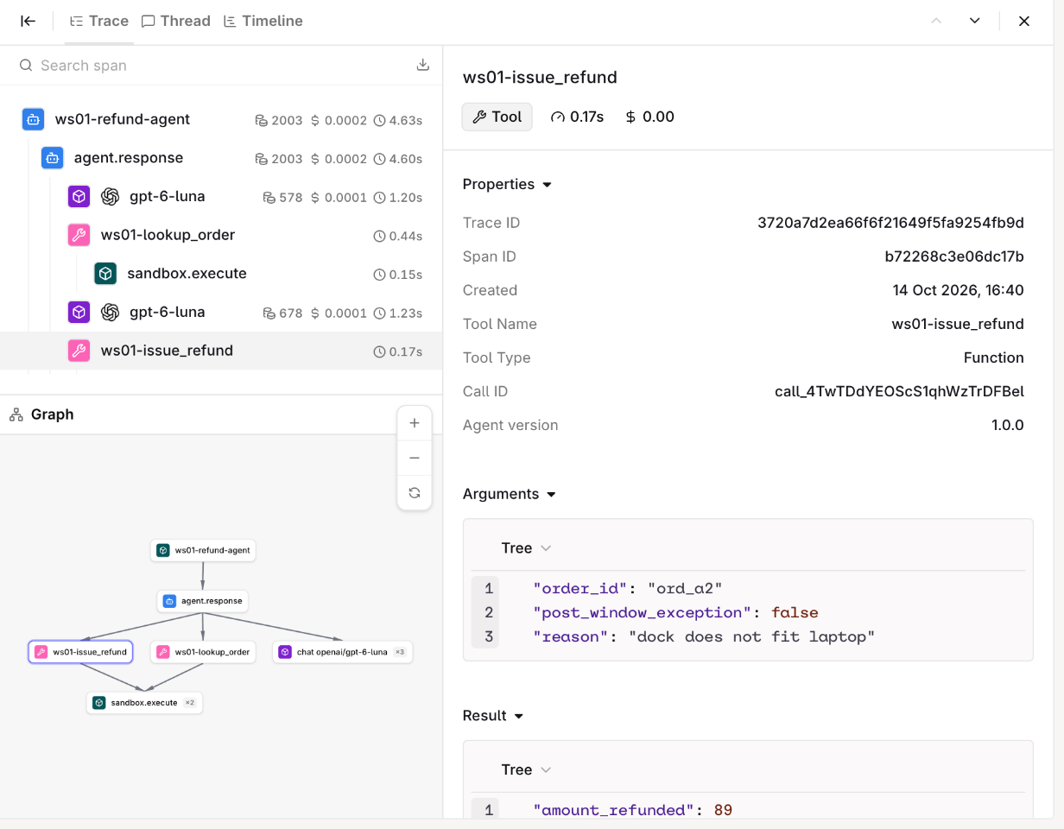This screenshot has width=1064, height=829.
Task: Click the Tool Type value Function
Action: [x=994, y=358]
